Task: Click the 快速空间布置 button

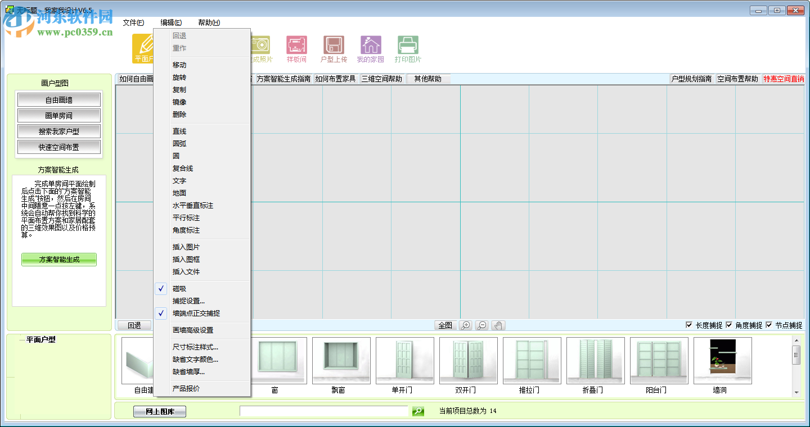Action: [x=59, y=147]
